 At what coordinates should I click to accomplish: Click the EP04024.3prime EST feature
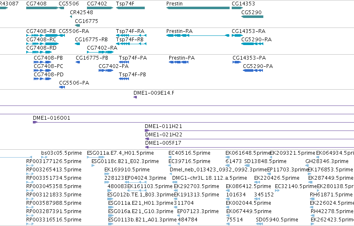point(136,183)
